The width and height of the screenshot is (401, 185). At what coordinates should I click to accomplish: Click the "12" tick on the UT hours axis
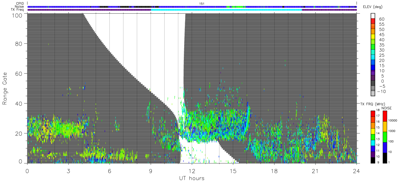pos(192,171)
